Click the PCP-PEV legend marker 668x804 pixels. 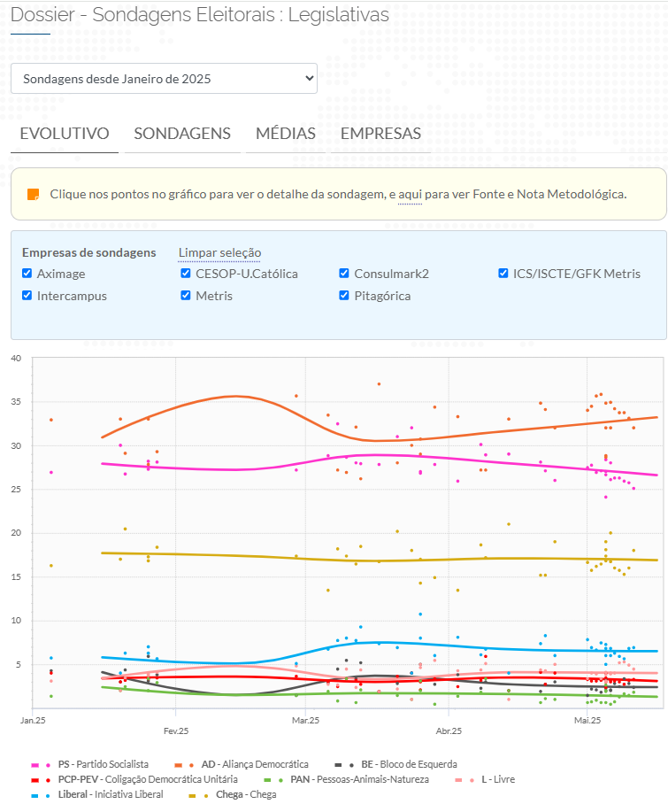pyautogui.click(x=41, y=779)
